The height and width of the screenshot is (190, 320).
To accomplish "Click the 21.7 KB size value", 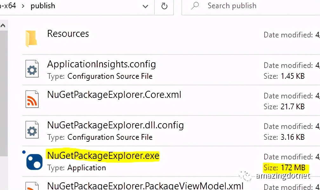I will [x=292, y=107].
